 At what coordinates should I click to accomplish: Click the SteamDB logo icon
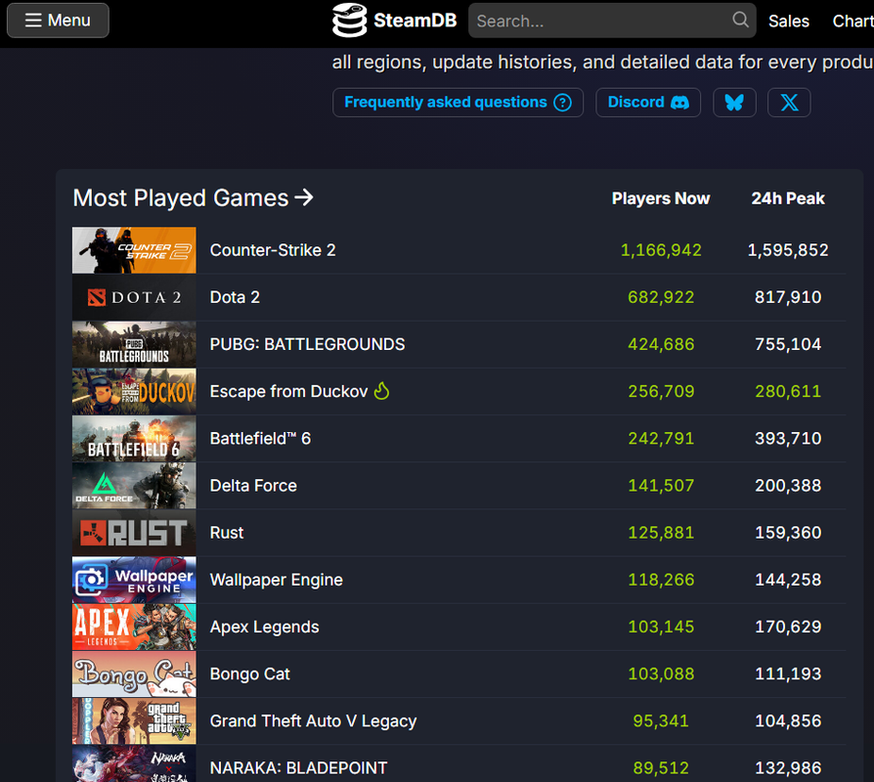(x=349, y=21)
